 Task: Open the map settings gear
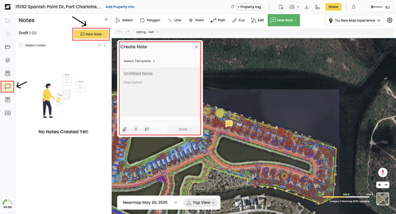pyautogui.click(x=389, y=20)
